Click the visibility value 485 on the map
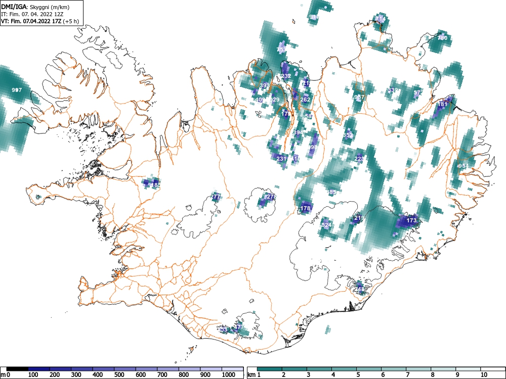The height and width of the screenshot is (379, 506). (x=331, y=192)
